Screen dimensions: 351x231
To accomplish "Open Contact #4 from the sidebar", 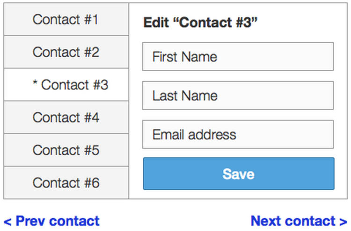I will pyautogui.click(x=66, y=117).
